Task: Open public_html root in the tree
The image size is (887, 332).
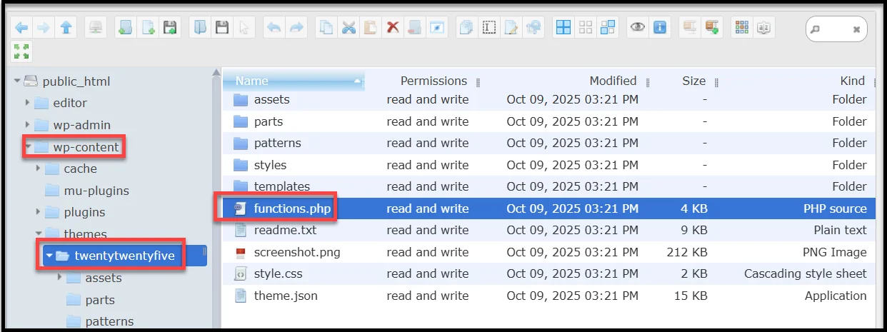Action: 76,81
